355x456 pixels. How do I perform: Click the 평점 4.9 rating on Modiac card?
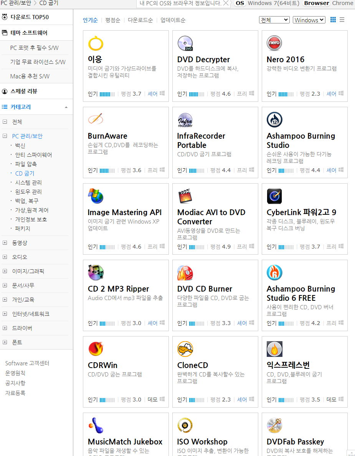click(221, 247)
